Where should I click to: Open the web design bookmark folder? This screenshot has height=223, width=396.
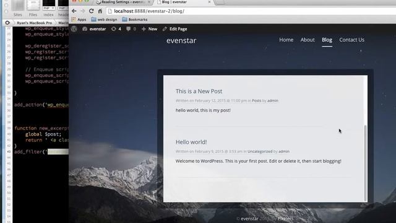104,19
